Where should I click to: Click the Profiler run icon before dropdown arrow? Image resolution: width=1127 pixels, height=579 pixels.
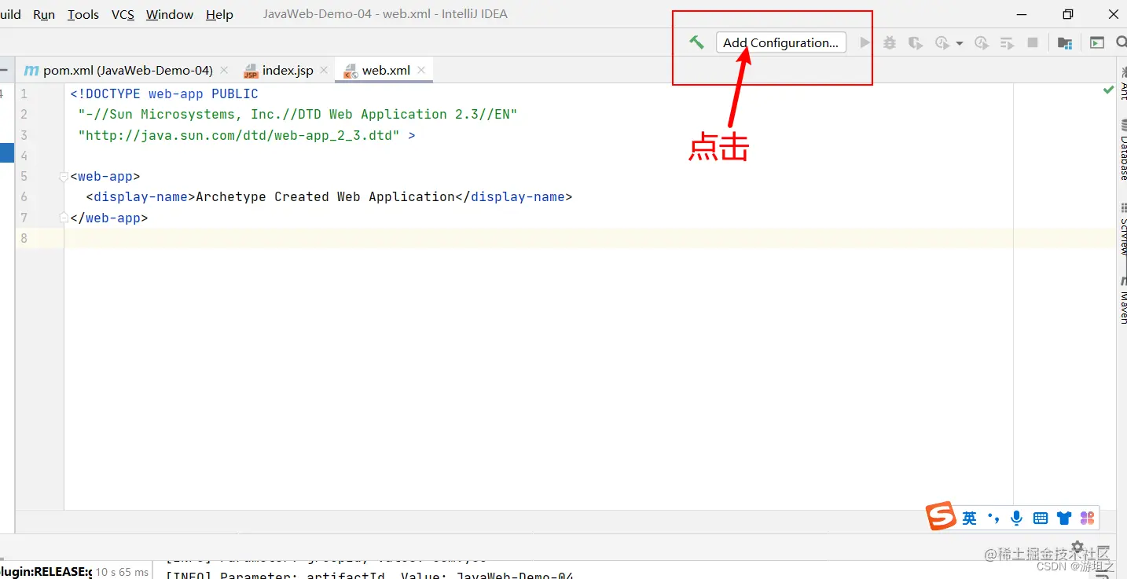942,43
